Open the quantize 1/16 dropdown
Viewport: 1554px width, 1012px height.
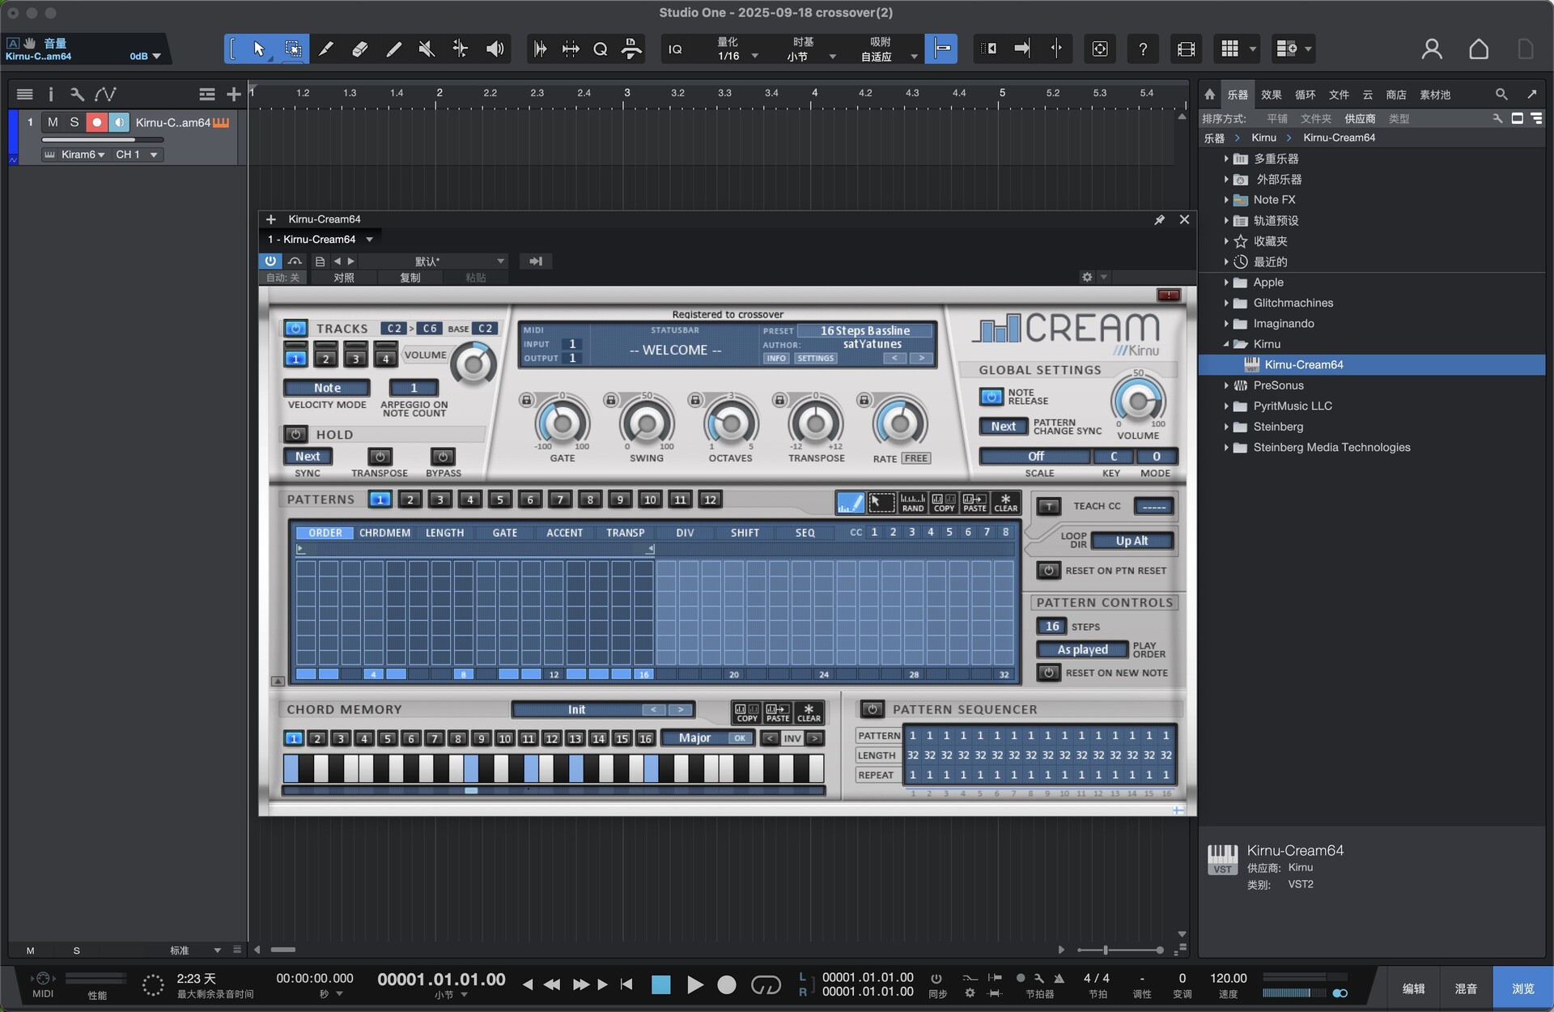click(x=738, y=56)
